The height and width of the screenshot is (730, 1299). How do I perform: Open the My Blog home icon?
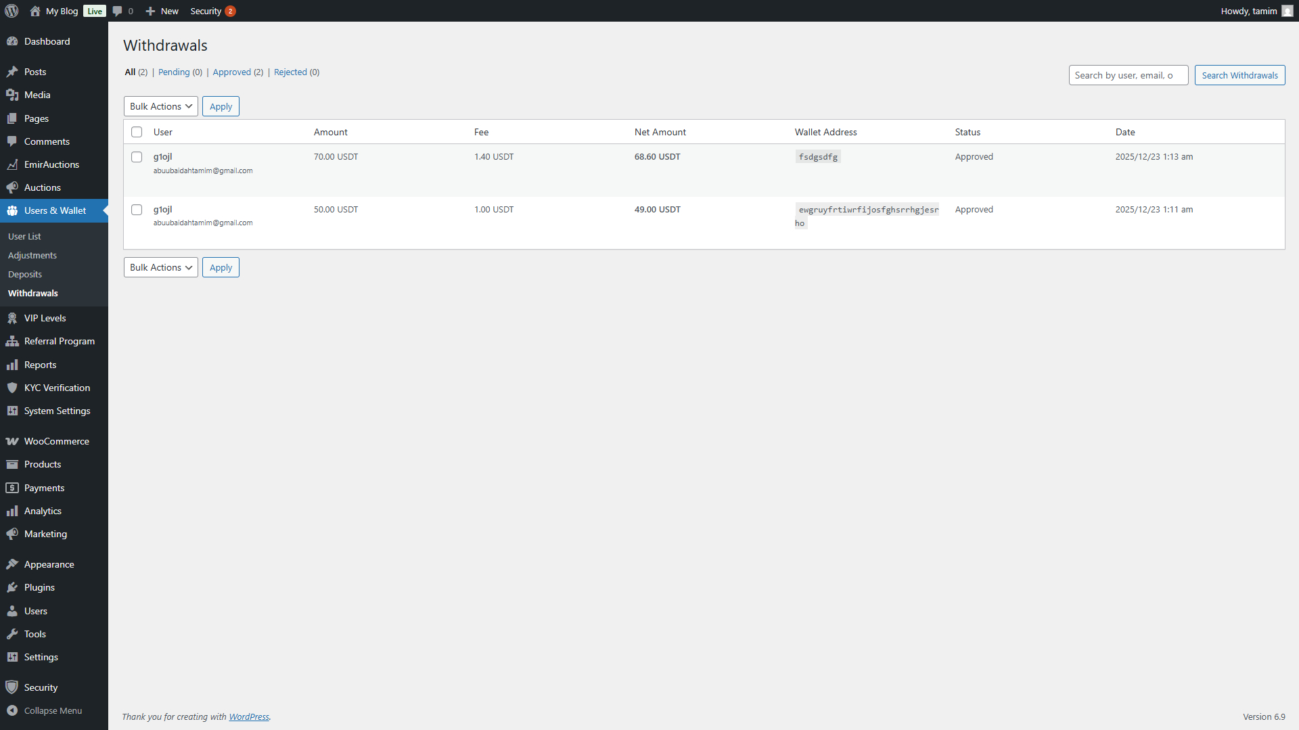35,11
